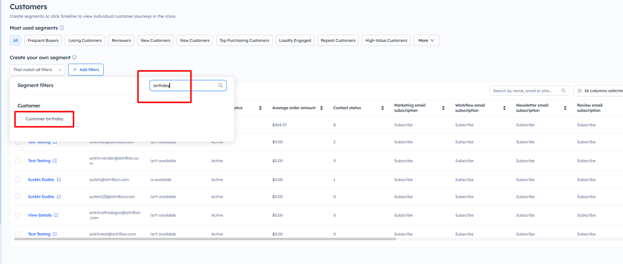
Task: Open the More segments dropdown
Action: point(426,40)
